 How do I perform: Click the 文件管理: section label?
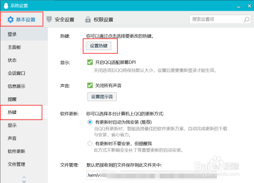pyautogui.click(x=70, y=165)
